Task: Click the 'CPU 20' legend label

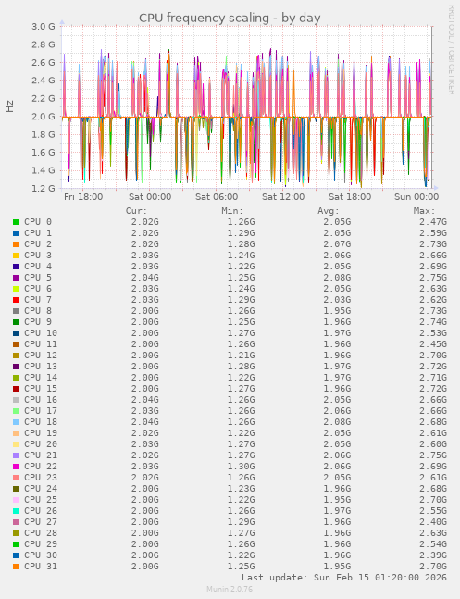Action: pyautogui.click(x=41, y=443)
